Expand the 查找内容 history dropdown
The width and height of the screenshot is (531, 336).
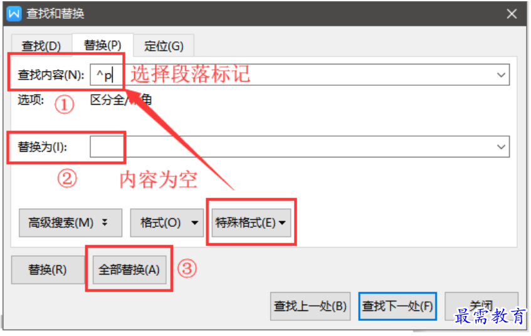tap(501, 75)
